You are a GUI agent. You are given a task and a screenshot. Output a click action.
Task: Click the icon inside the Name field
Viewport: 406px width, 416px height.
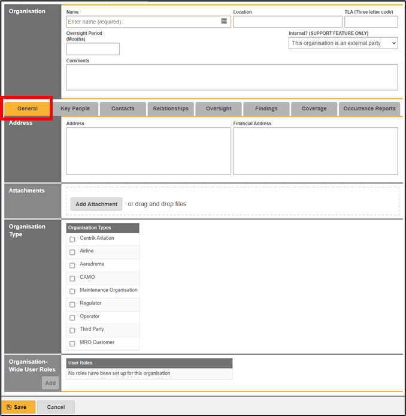coord(224,22)
